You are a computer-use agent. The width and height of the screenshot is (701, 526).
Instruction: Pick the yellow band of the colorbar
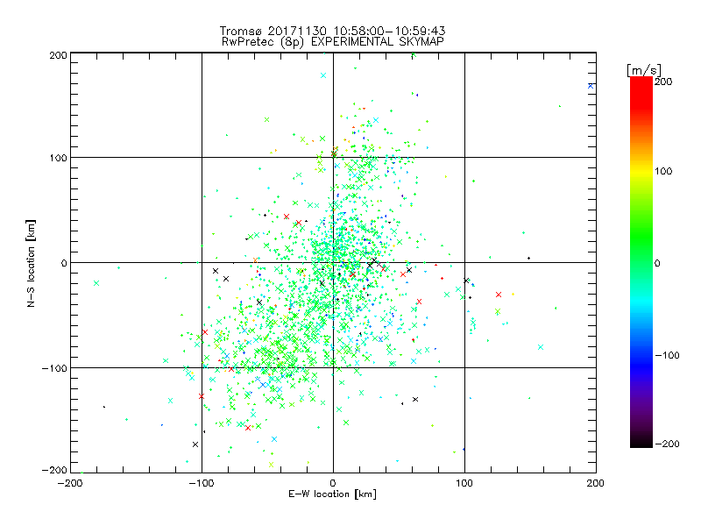pyautogui.click(x=641, y=172)
